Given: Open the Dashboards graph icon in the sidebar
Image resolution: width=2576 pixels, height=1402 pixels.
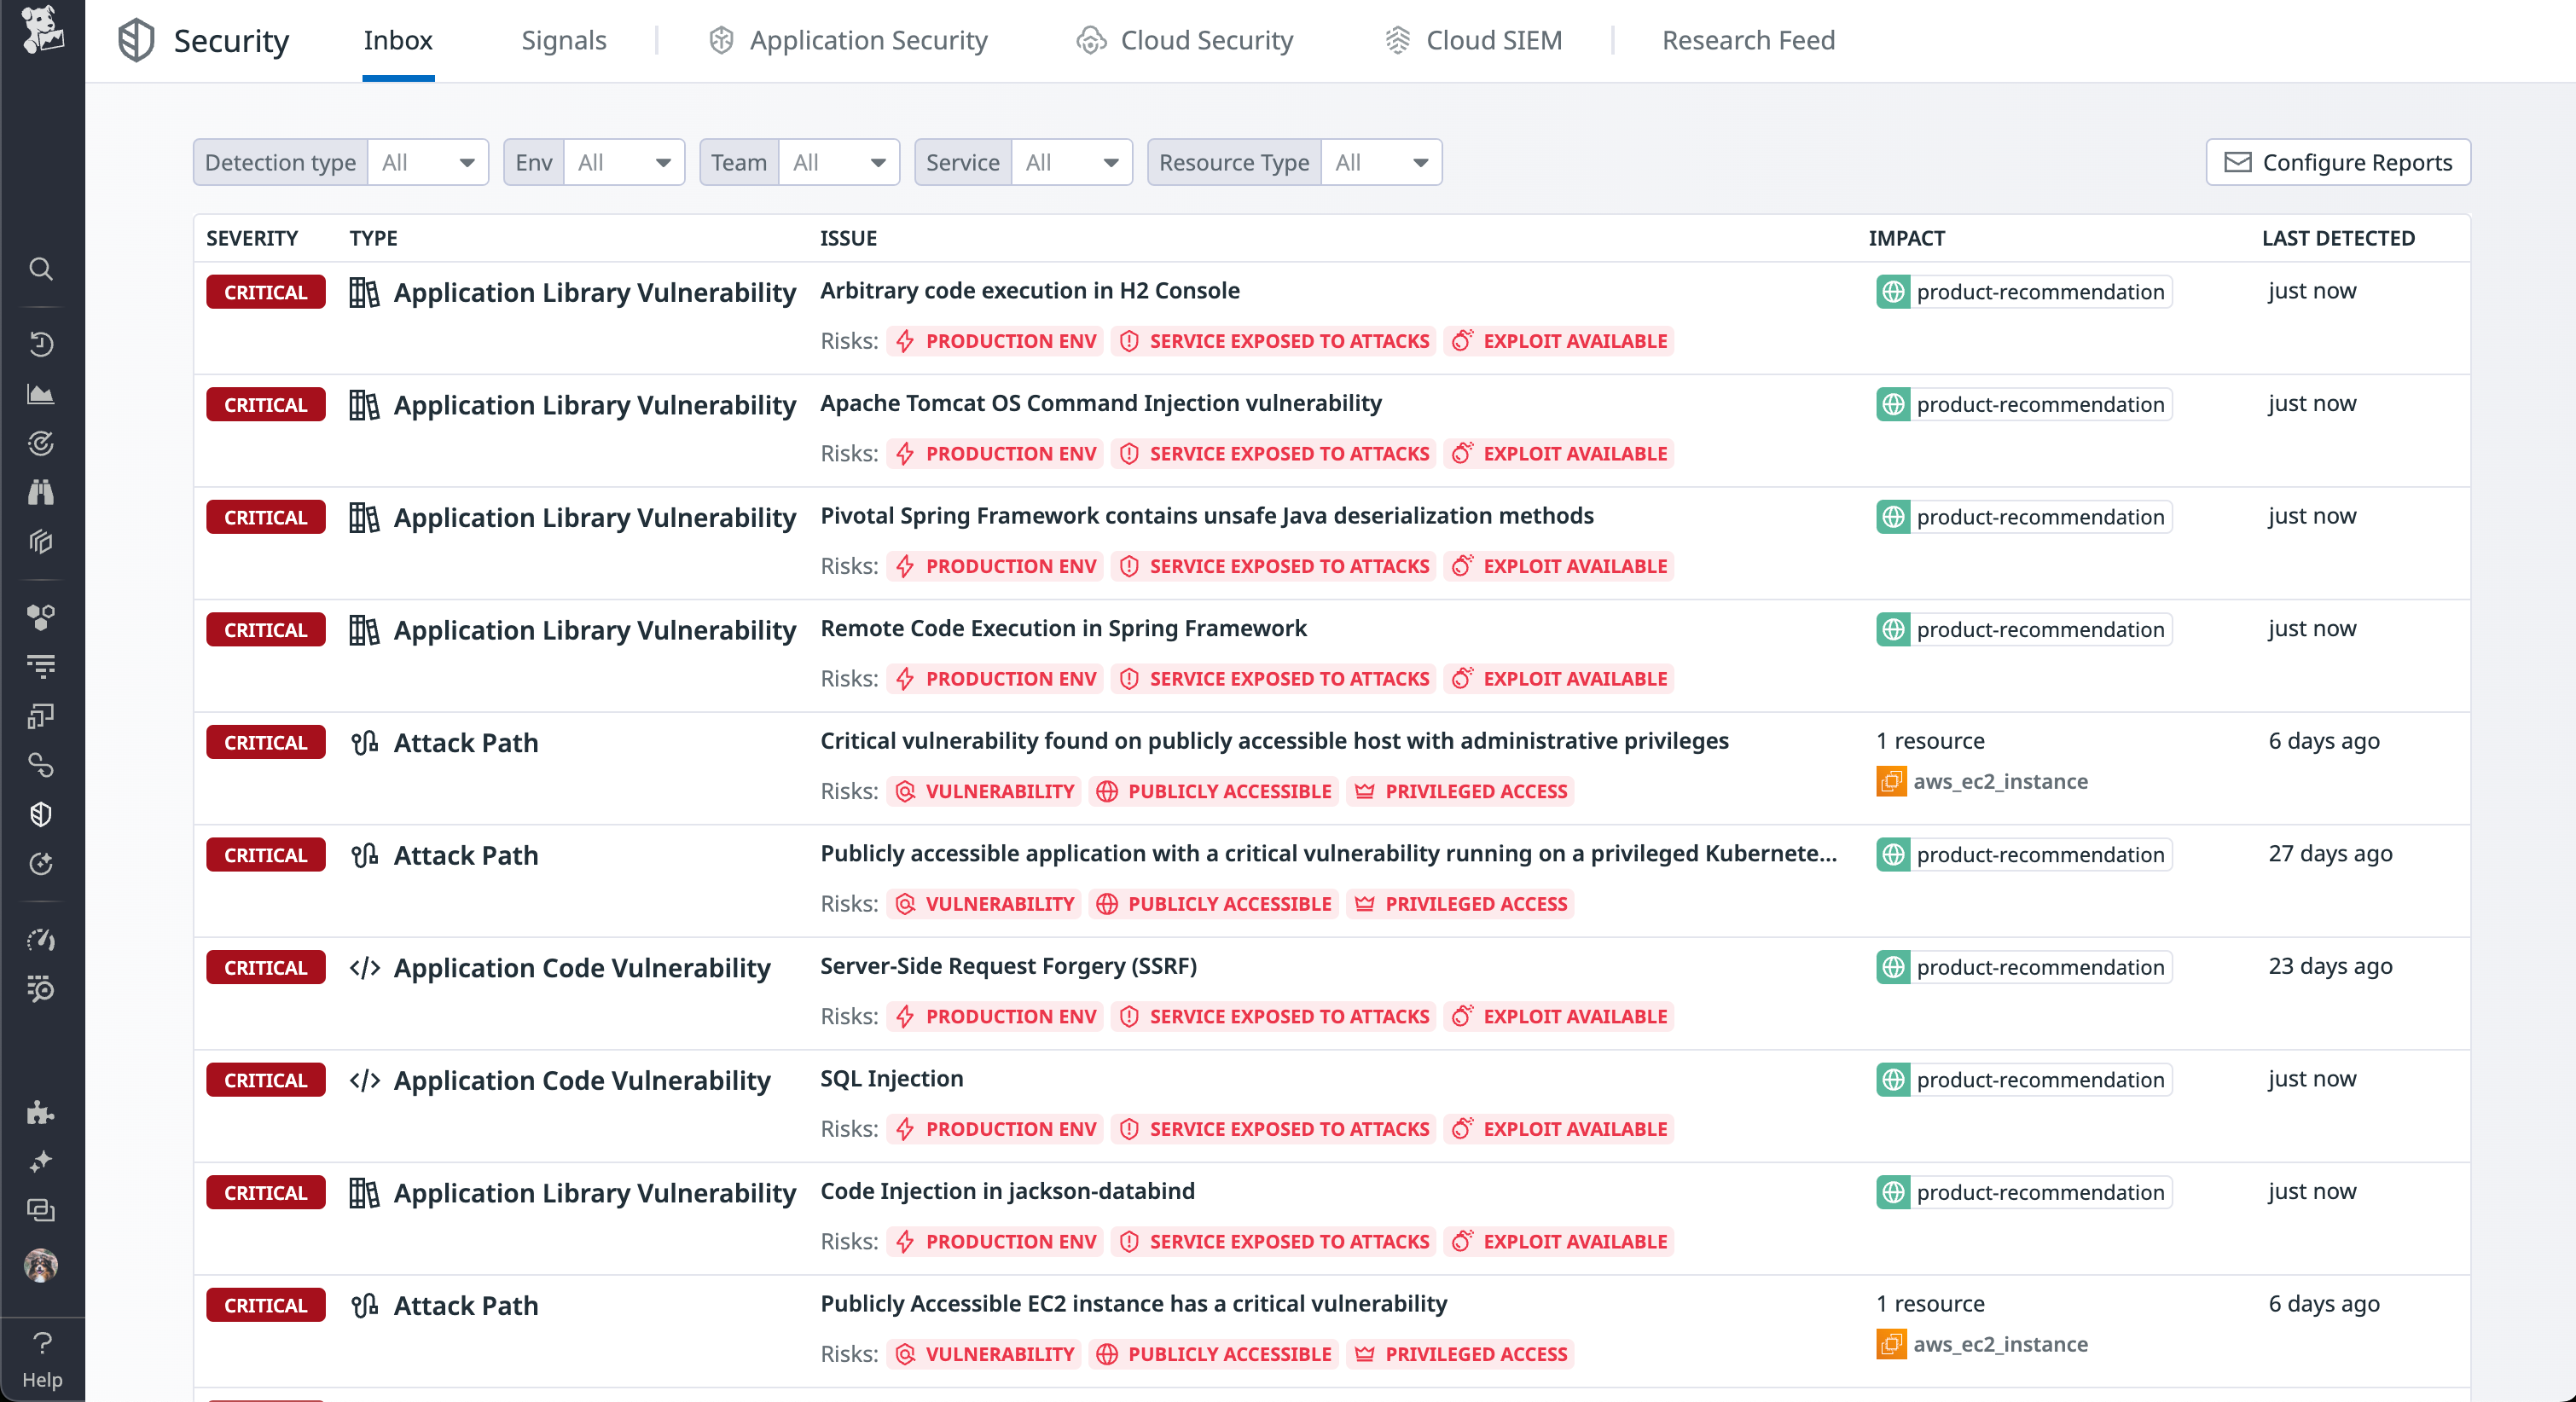Looking at the screenshot, I should point(41,394).
